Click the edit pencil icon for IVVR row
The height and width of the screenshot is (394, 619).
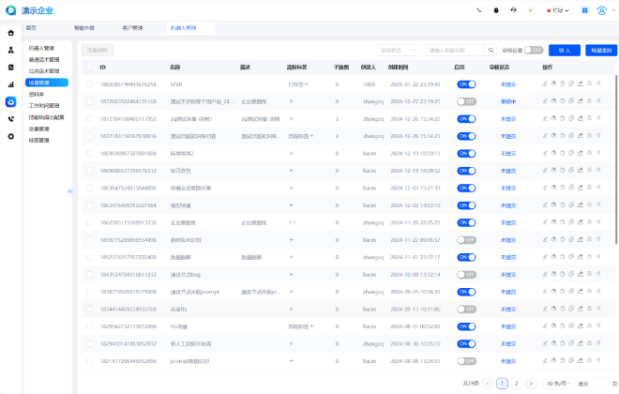coord(545,83)
